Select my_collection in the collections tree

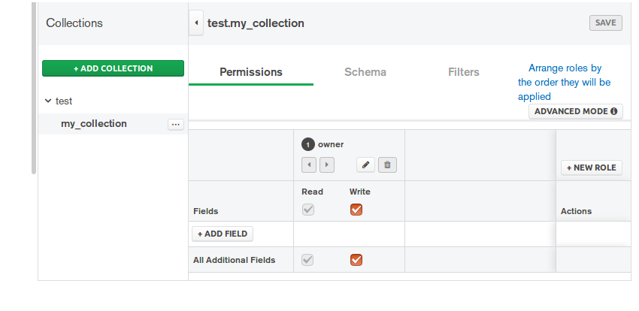94,124
